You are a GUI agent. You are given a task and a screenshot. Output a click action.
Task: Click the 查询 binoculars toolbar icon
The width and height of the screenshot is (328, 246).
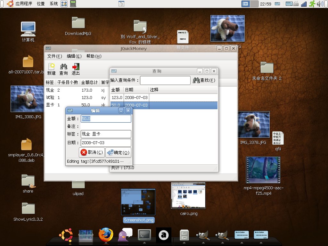point(64,69)
